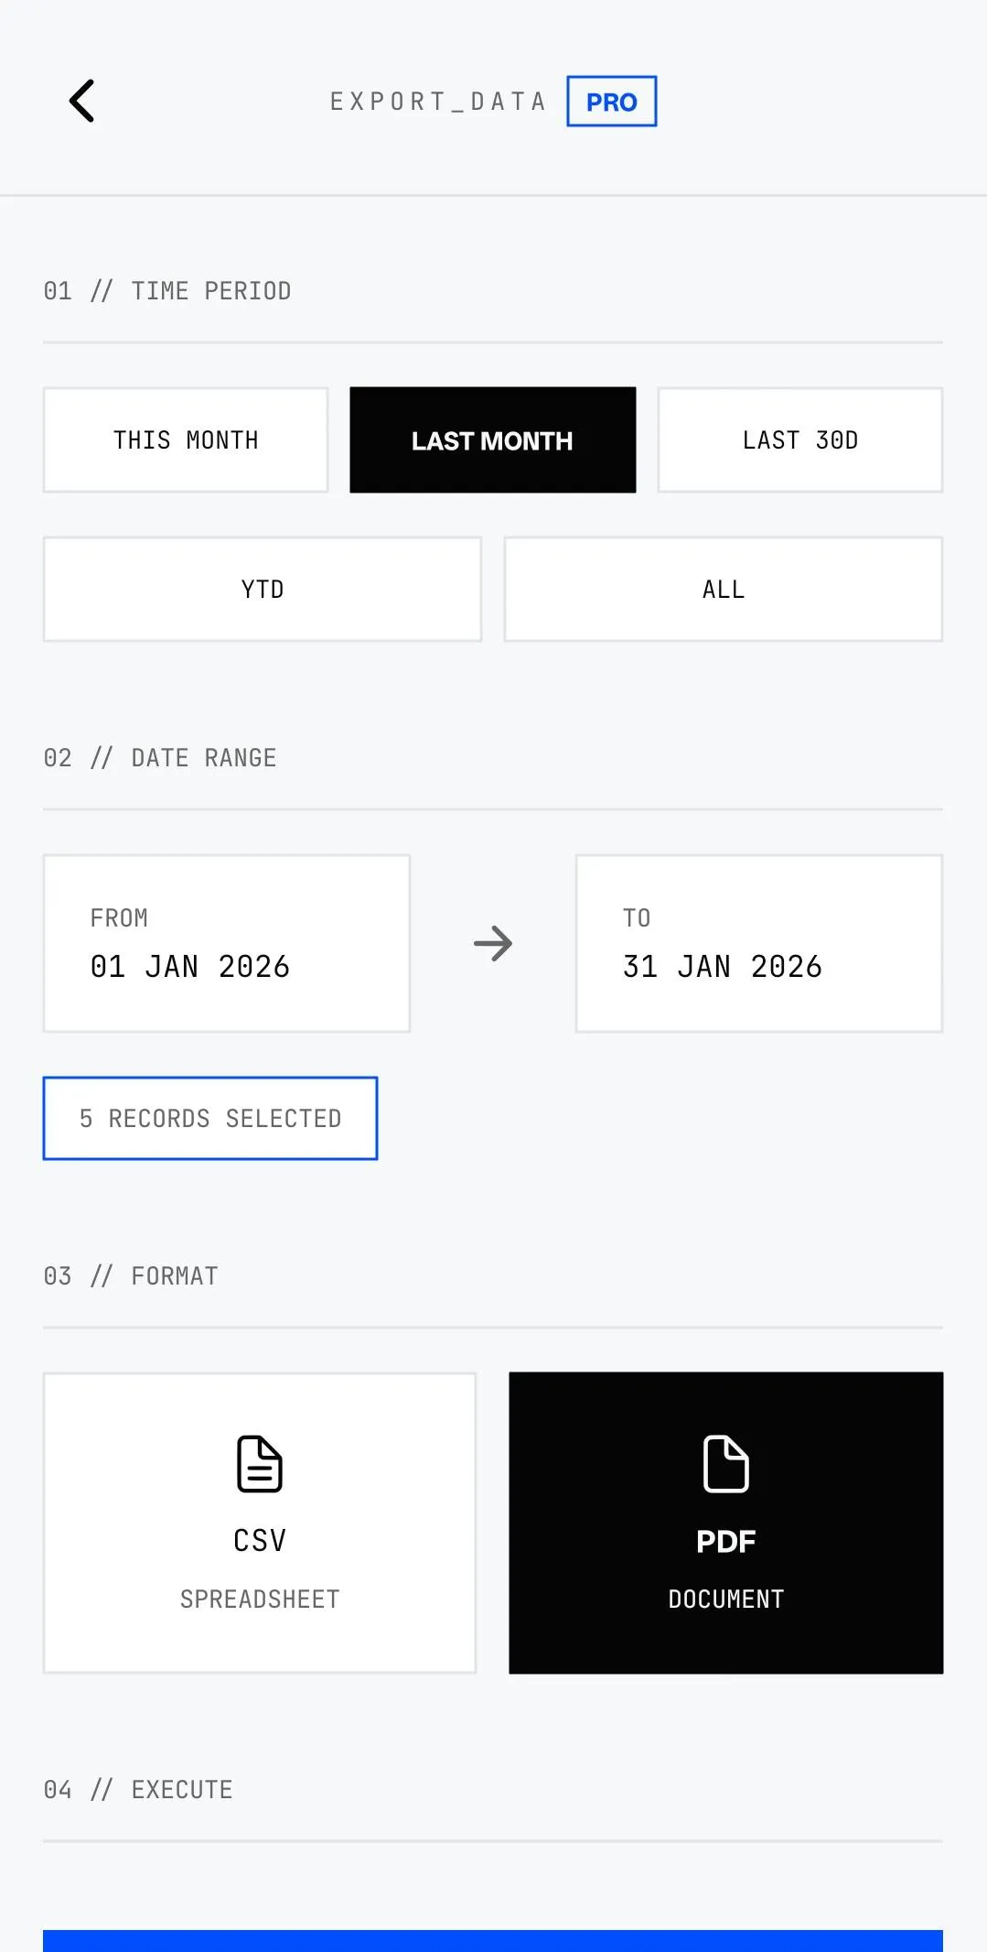This screenshot has width=987, height=1952.
Task: Click the PDF document icon
Action: pos(725,1463)
